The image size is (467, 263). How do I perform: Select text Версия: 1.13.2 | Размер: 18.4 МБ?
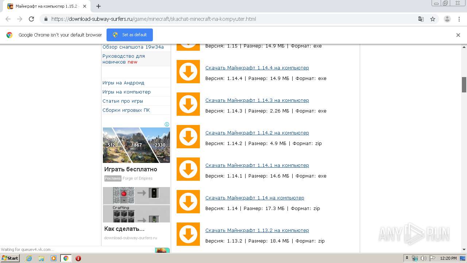tap(247, 241)
